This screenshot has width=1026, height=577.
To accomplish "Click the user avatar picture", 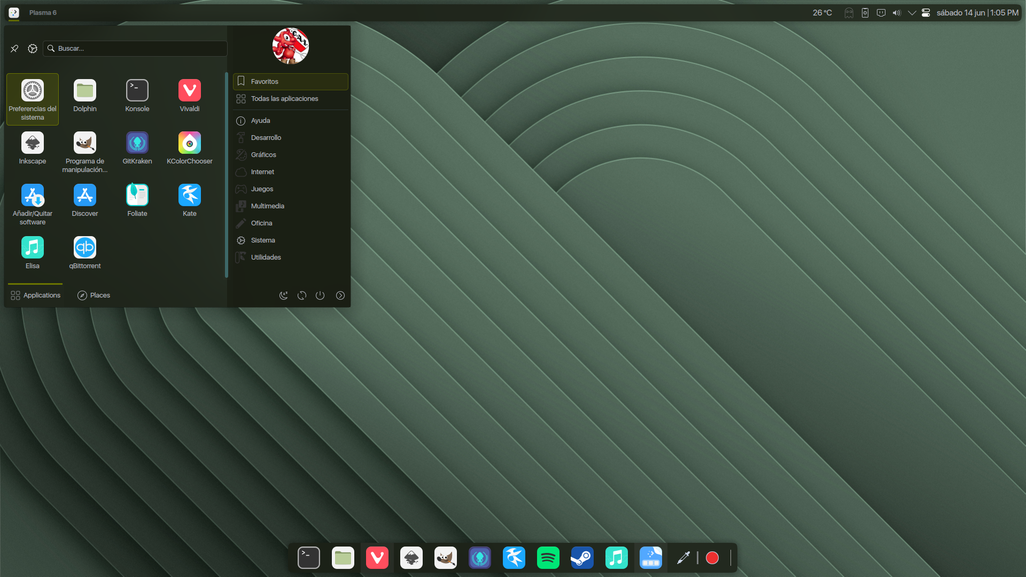I will pyautogui.click(x=290, y=46).
